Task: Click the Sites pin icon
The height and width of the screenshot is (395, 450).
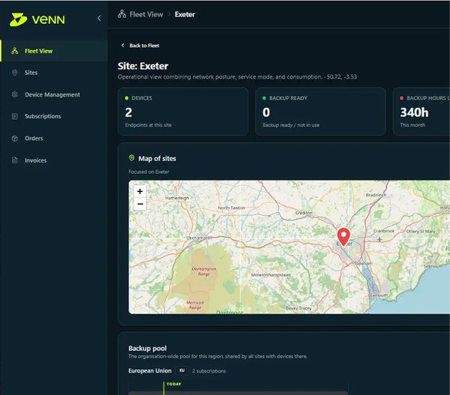Action: coord(15,73)
